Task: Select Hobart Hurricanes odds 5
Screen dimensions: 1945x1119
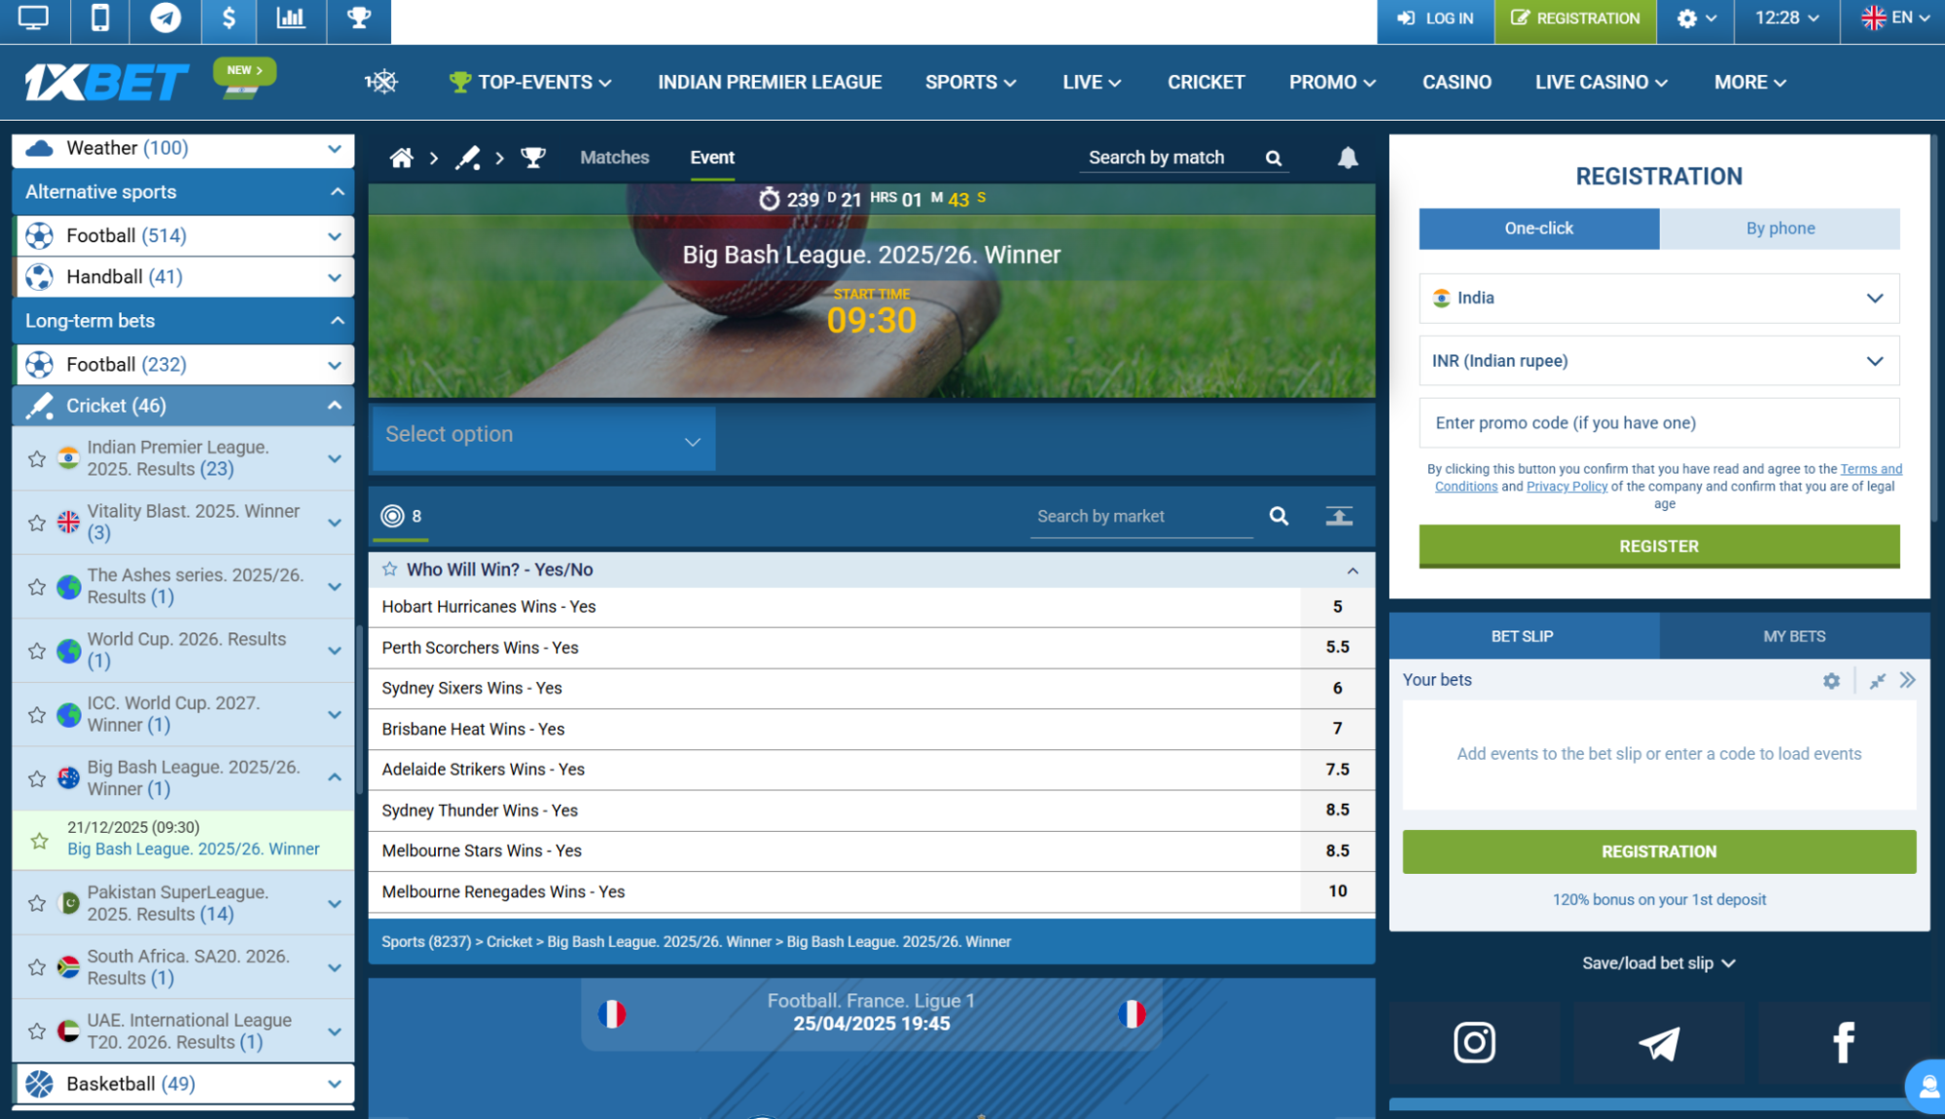Action: [1337, 606]
